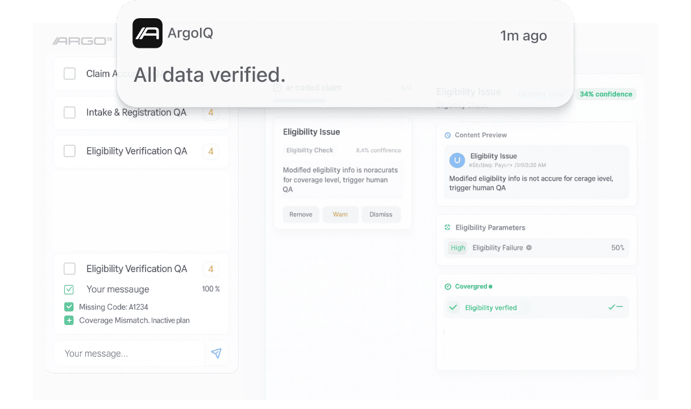Toggle Intake & Registration QA checkbox
Viewport: 691px width, 409px height.
69,112
